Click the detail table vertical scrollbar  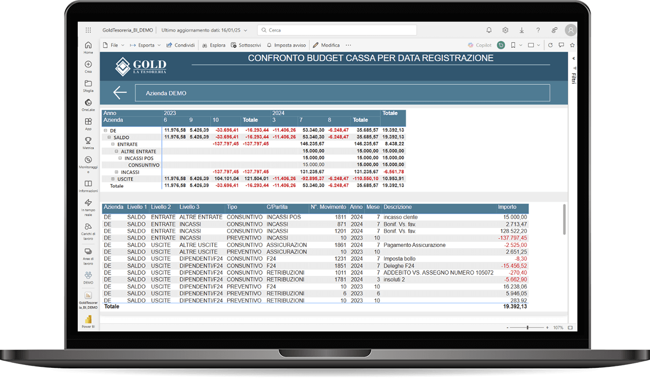click(564, 219)
